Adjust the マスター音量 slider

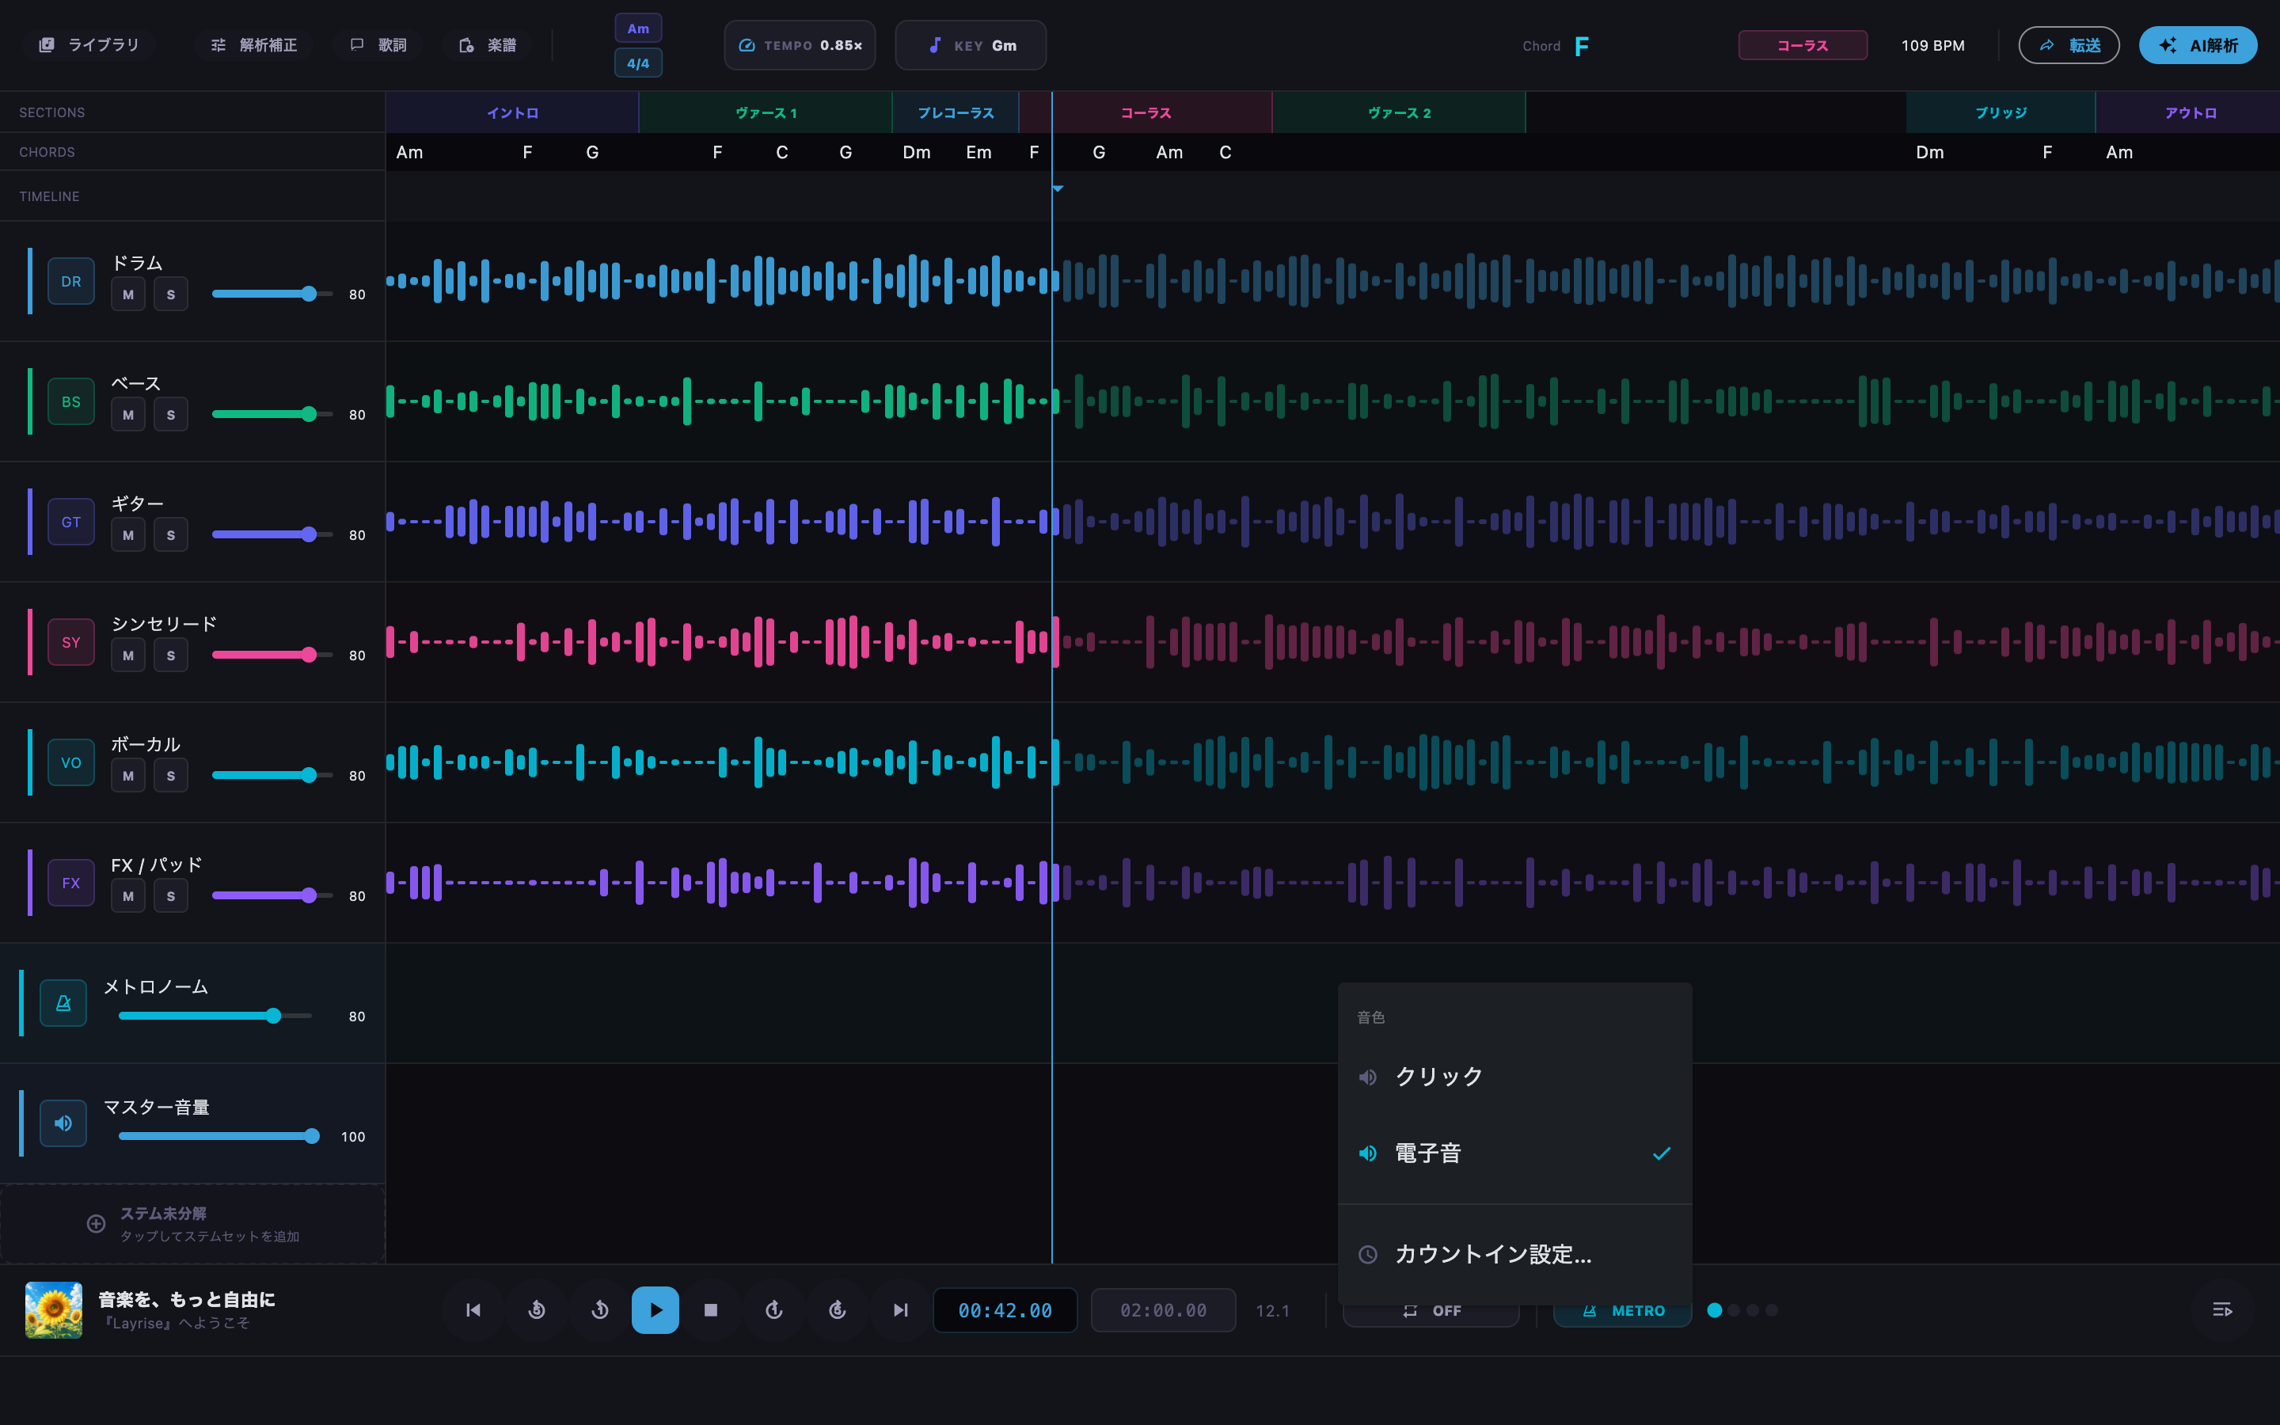(218, 1136)
